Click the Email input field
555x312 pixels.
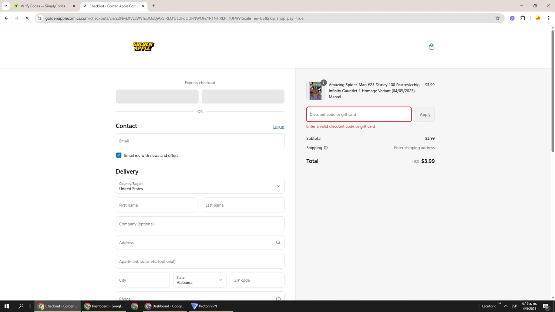(x=200, y=141)
